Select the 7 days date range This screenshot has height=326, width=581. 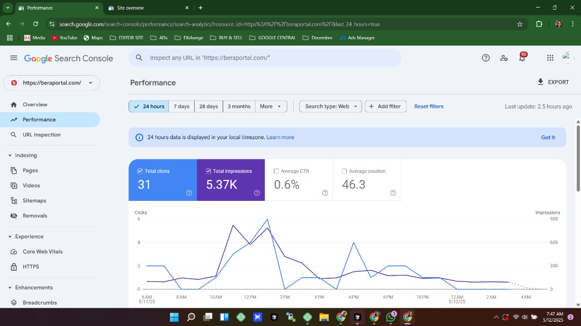[x=181, y=106]
